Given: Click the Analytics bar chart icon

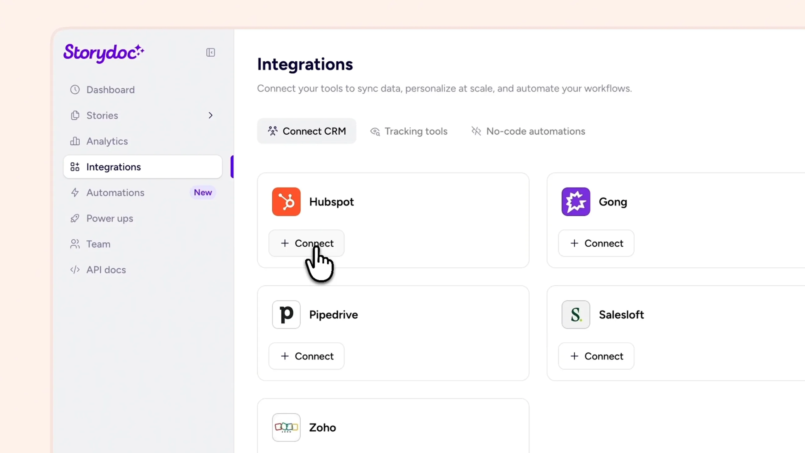Looking at the screenshot, I should pyautogui.click(x=75, y=141).
